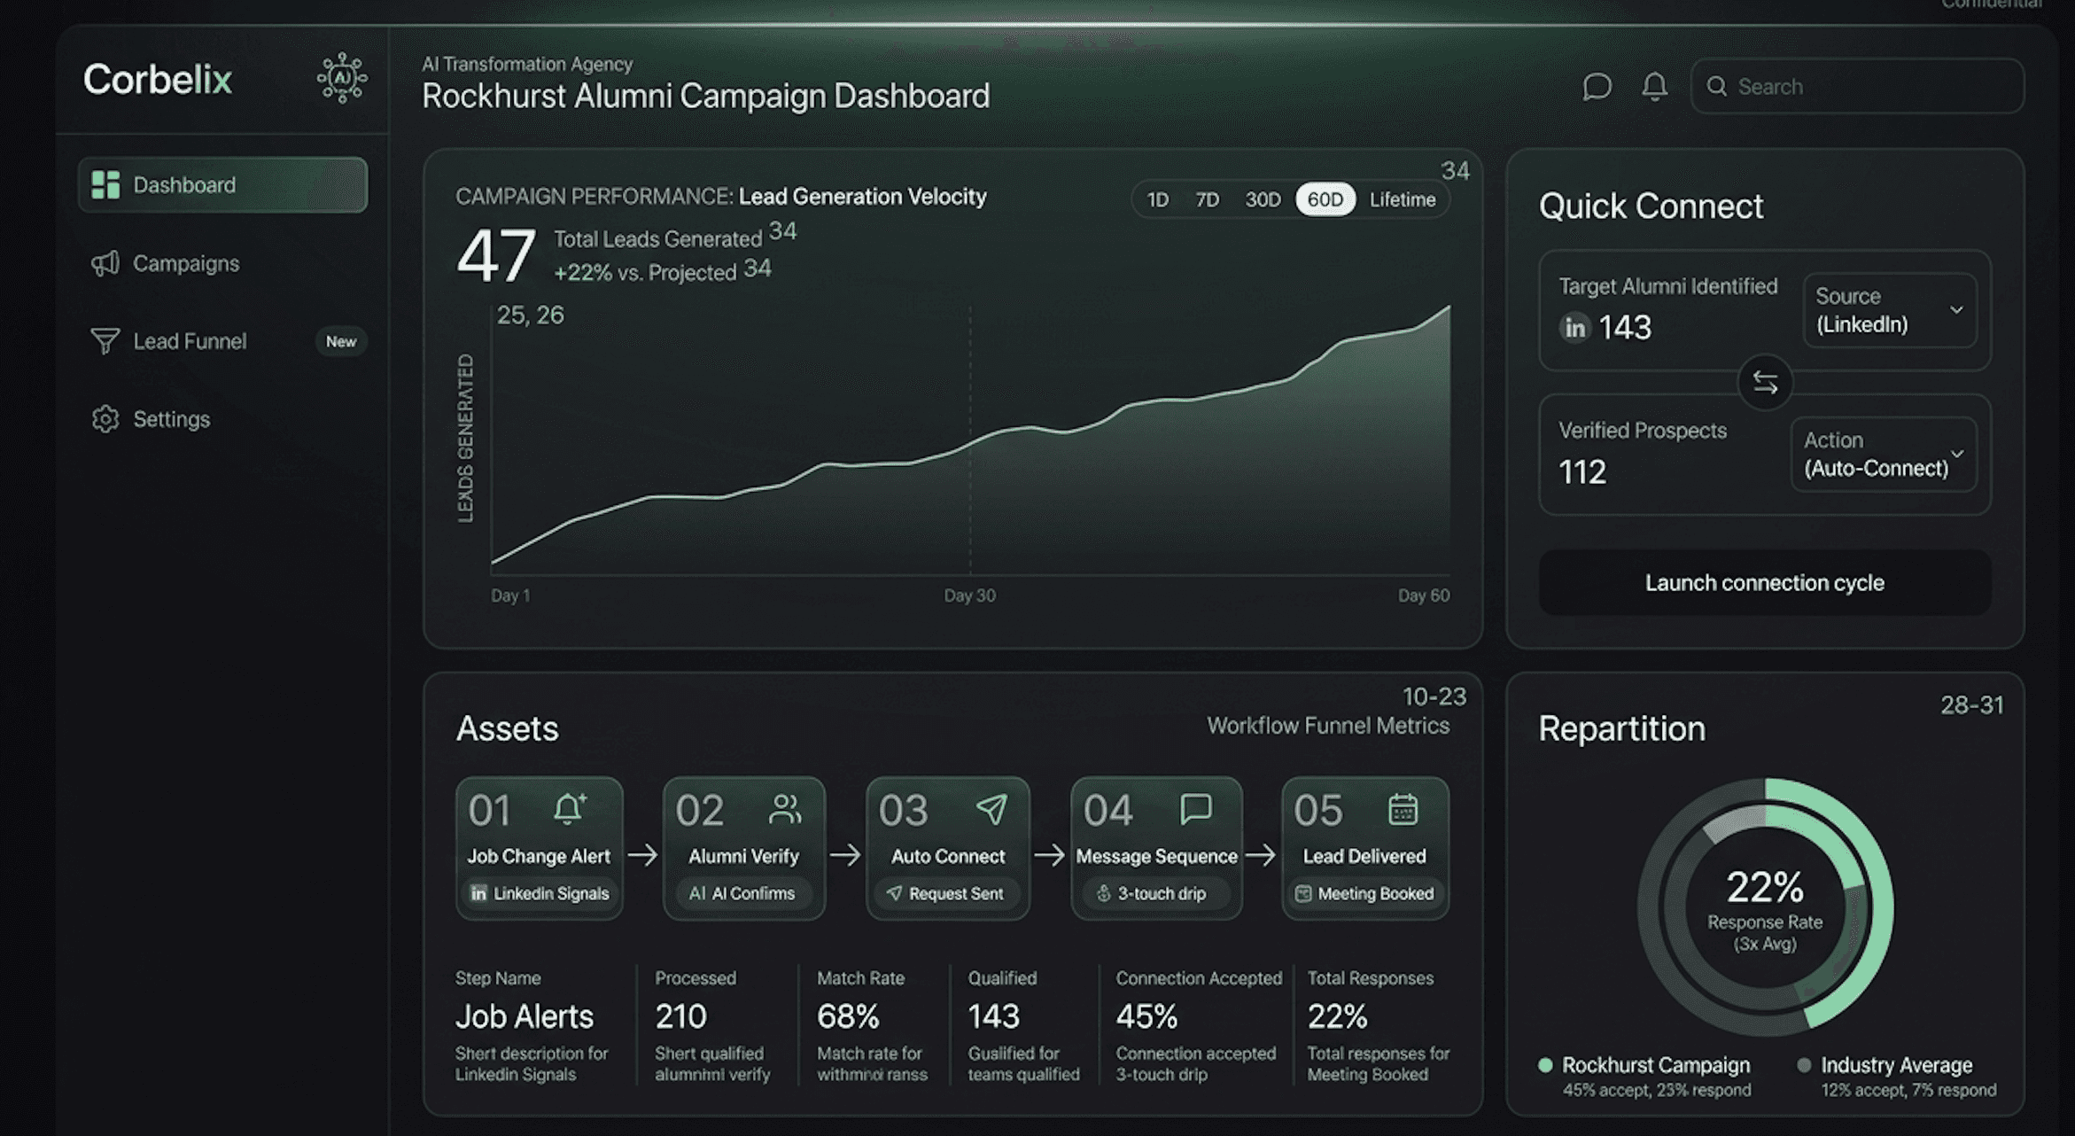This screenshot has width=2075, height=1136.
Task: Click the Corbelix AI network logo icon
Action: 342,79
